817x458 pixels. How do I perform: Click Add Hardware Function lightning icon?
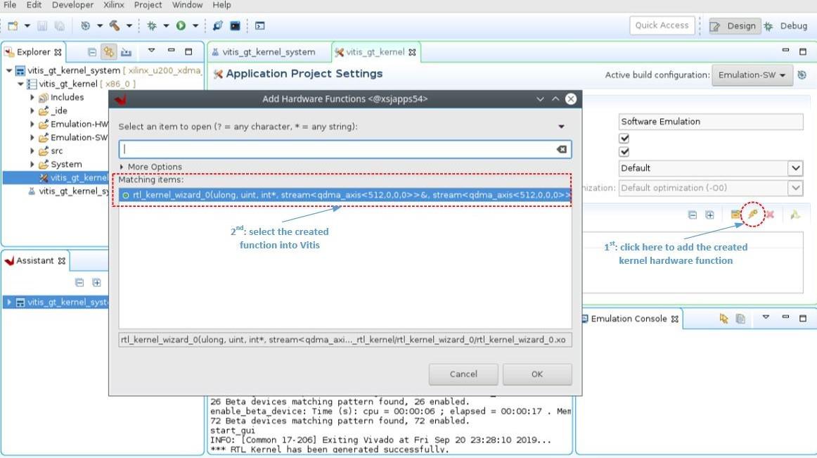tap(752, 215)
